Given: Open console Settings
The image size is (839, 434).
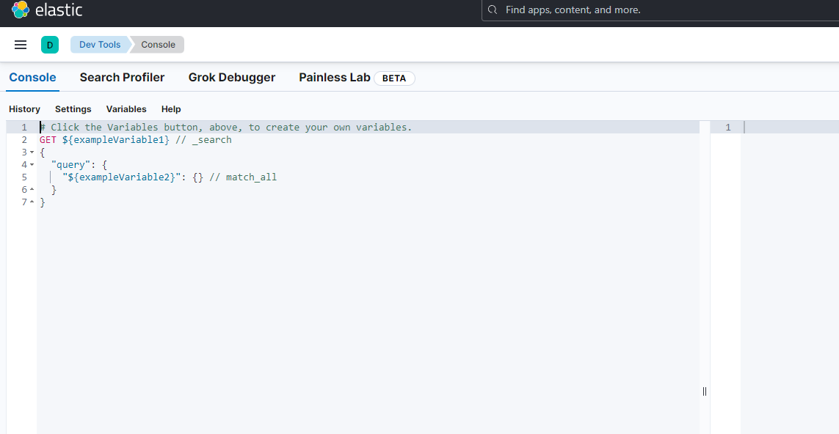Looking at the screenshot, I should (x=73, y=109).
